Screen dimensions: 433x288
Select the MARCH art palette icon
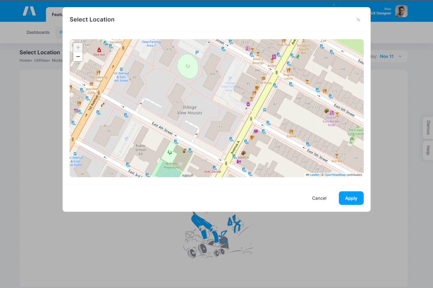243,153
